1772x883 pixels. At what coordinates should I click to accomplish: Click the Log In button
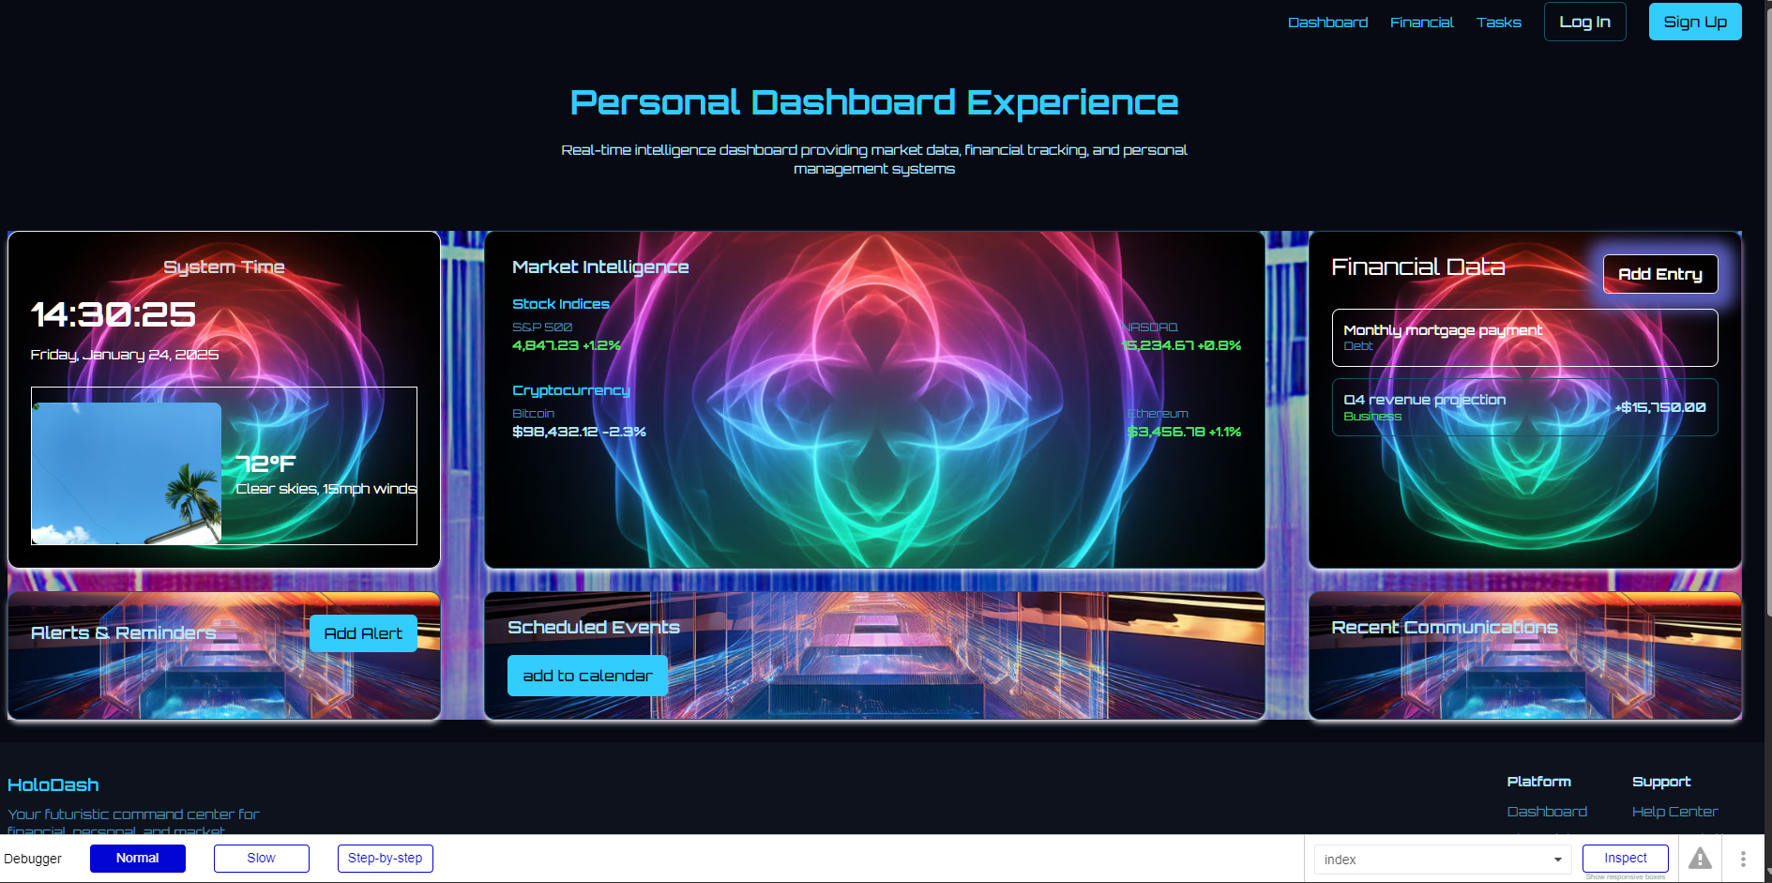point(1584,23)
